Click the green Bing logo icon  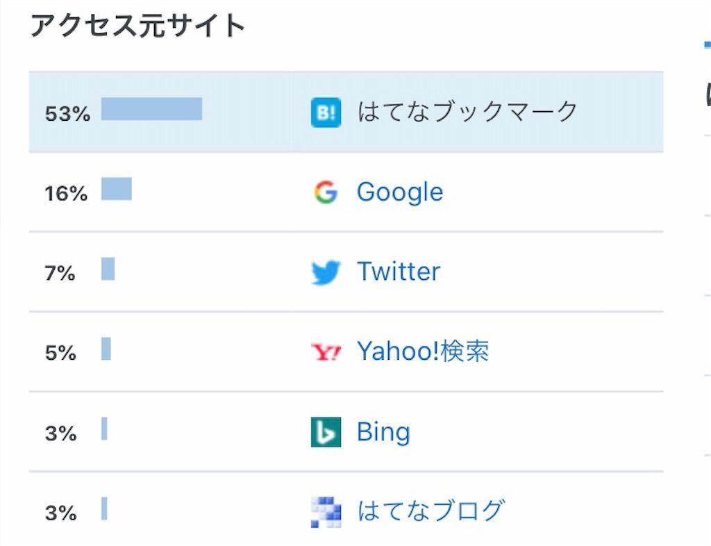(x=326, y=431)
